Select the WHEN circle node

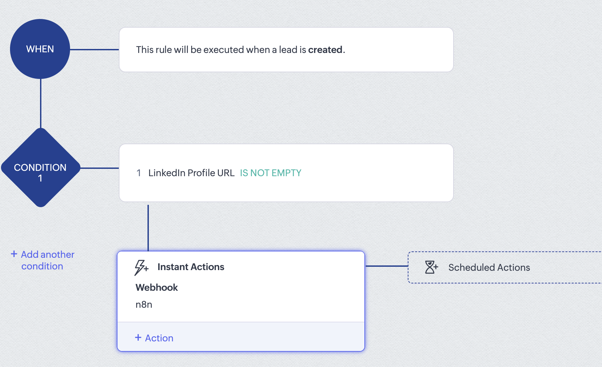tap(40, 49)
